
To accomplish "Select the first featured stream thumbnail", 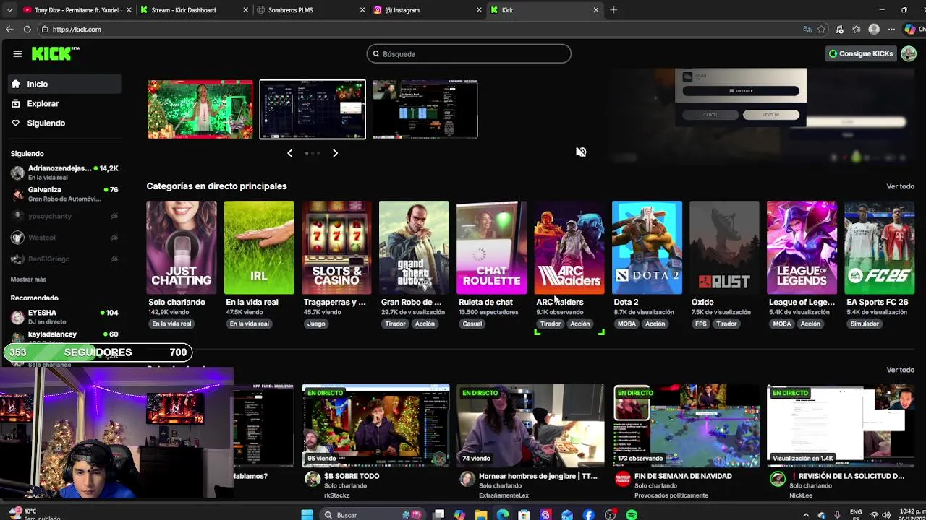I will [x=200, y=109].
